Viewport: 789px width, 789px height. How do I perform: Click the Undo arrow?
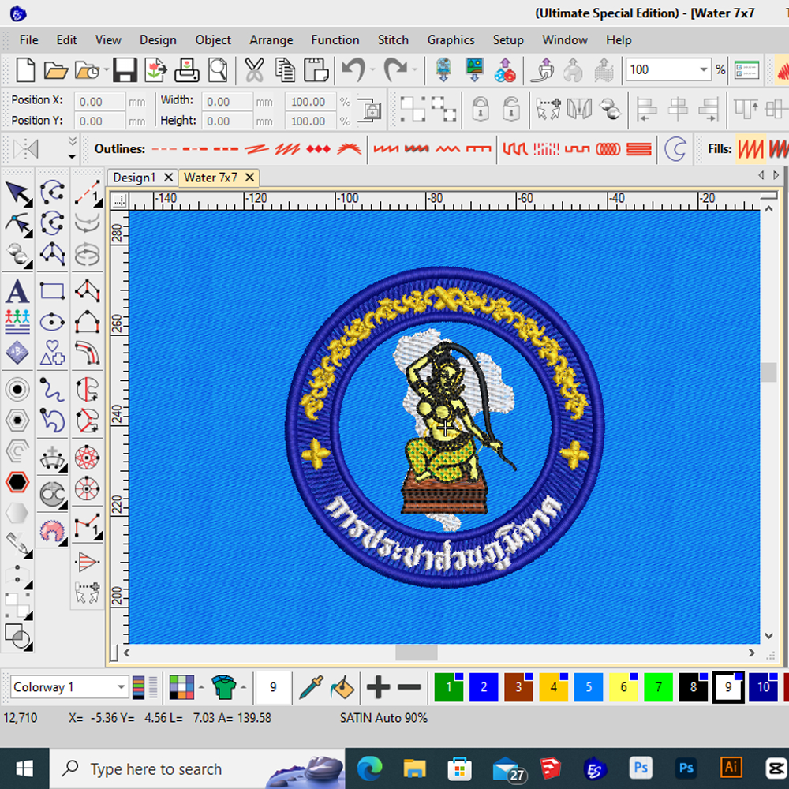[353, 69]
